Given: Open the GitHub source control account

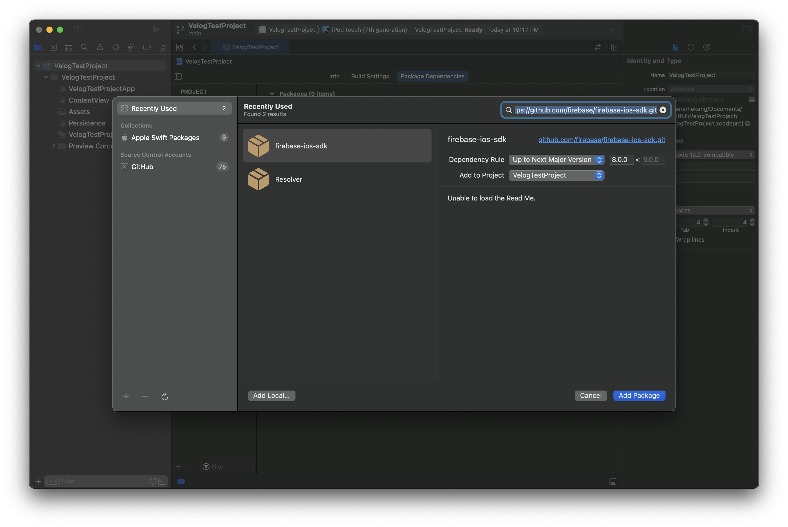Looking at the screenshot, I should [174, 167].
